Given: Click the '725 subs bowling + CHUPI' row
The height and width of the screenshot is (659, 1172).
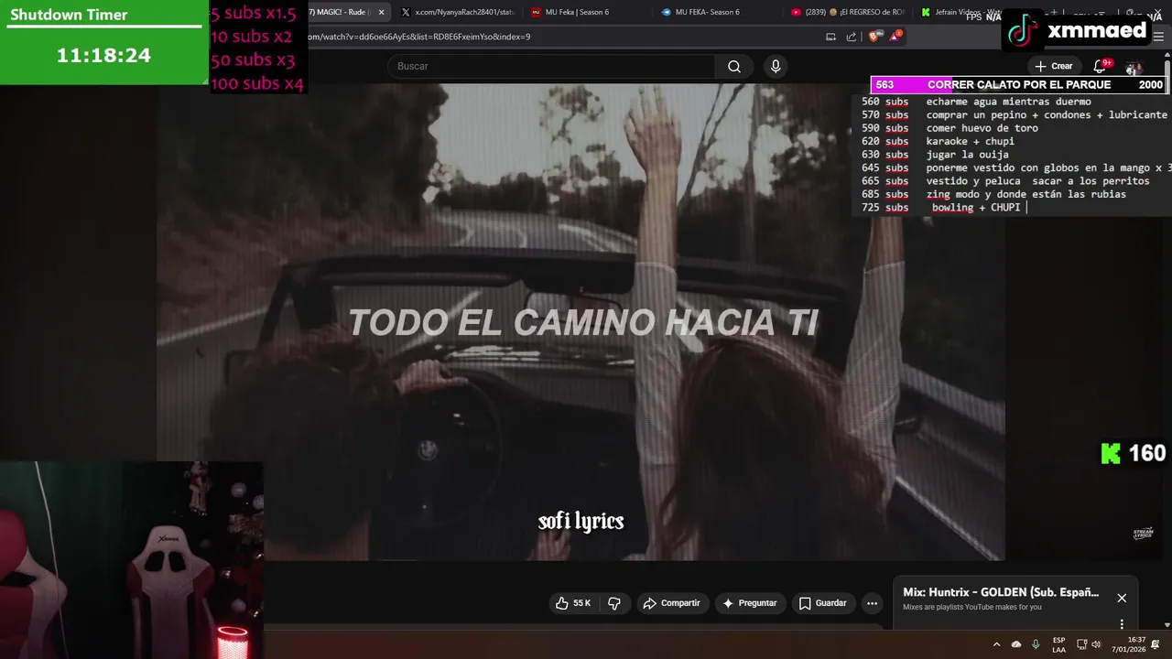Looking at the screenshot, I should pos(943,208).
